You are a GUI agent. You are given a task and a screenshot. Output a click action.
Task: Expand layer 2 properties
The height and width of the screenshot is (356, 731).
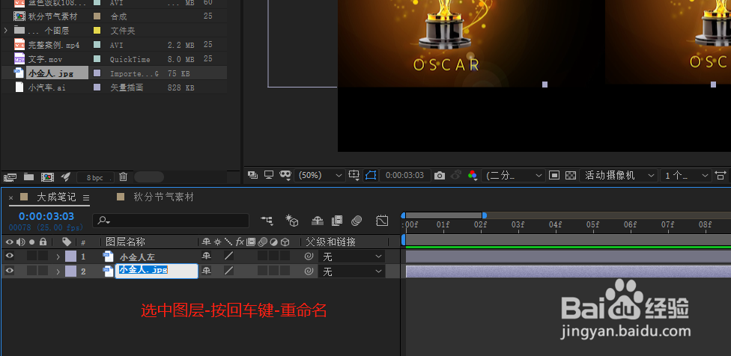58,271
